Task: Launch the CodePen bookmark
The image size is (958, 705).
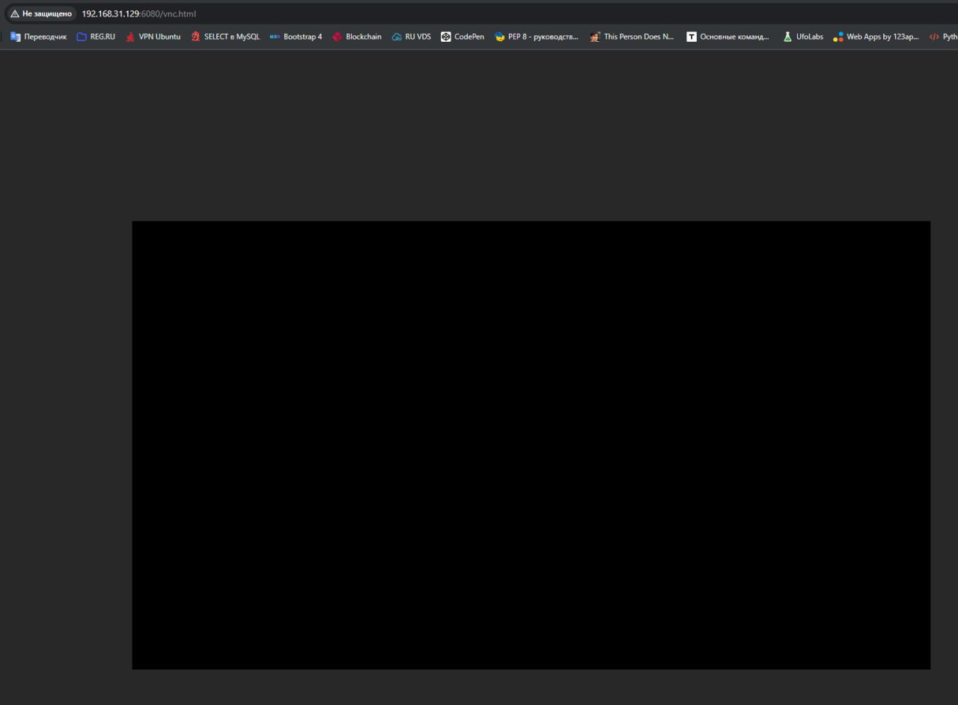Action: click(x=462, y=37)
